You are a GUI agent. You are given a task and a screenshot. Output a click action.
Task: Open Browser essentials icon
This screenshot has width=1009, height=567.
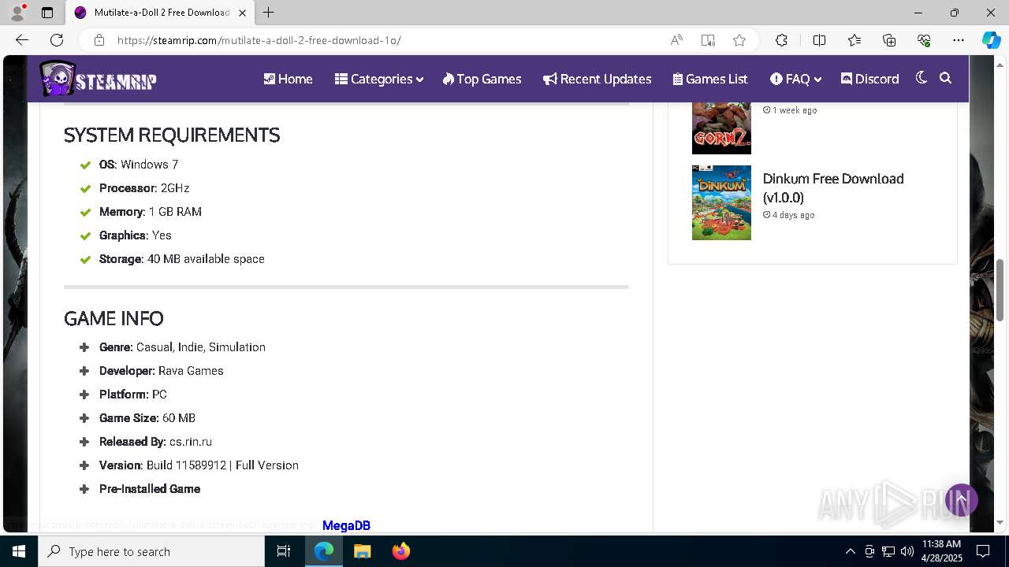[x=924, y=40]
